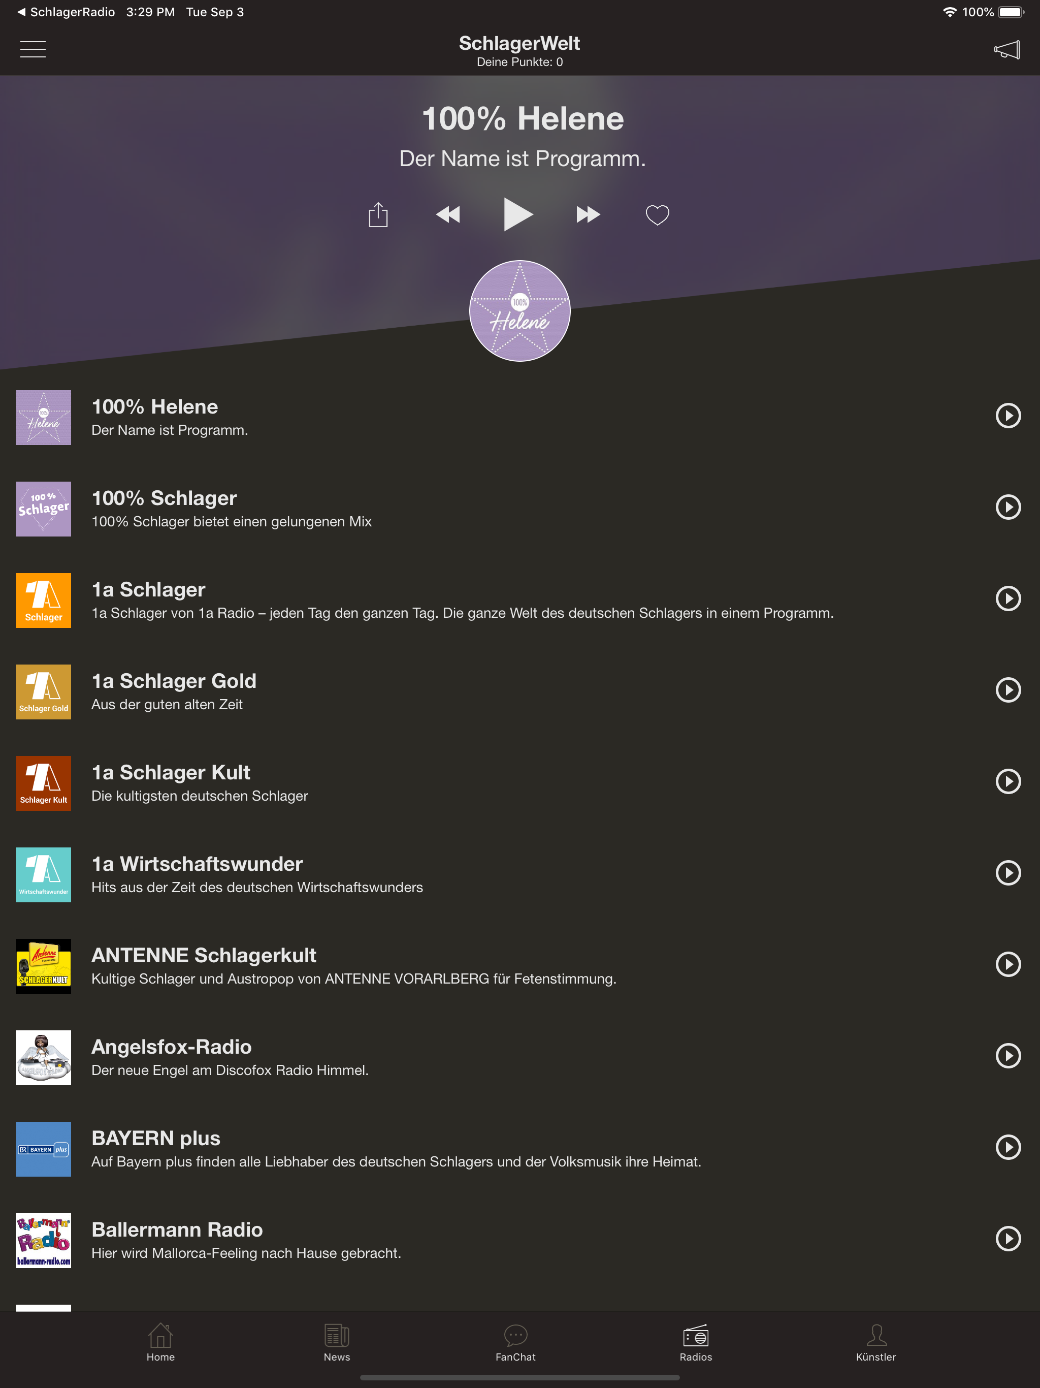Open the Künstler tab
This screenshot has width=1040, height=1388.
point(876,1342)
